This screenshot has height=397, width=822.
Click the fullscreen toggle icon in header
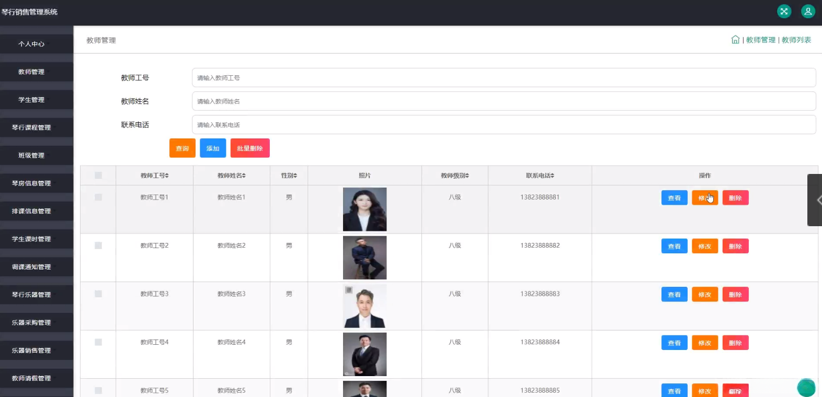coord(784,11)
